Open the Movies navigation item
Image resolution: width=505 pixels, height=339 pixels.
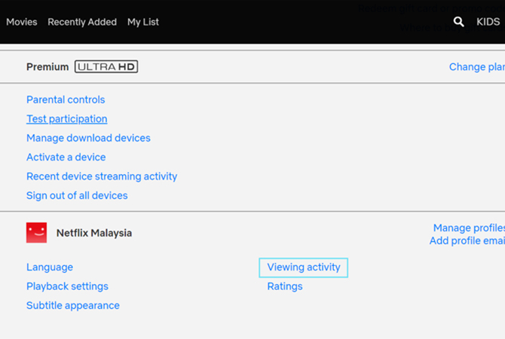(x=22, y=22)
